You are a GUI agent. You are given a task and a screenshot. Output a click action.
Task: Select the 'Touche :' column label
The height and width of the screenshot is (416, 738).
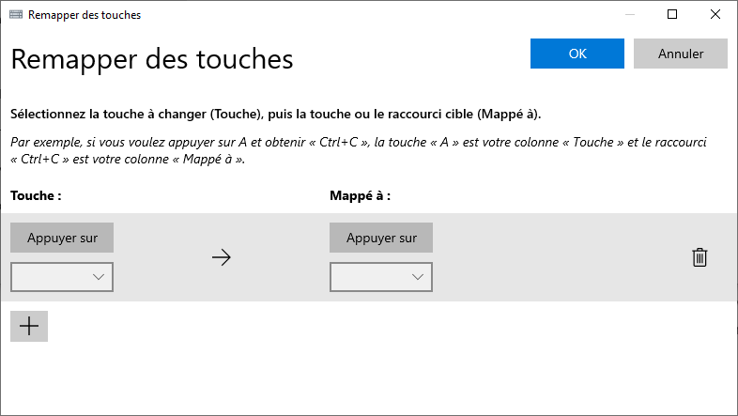point(36,195)
